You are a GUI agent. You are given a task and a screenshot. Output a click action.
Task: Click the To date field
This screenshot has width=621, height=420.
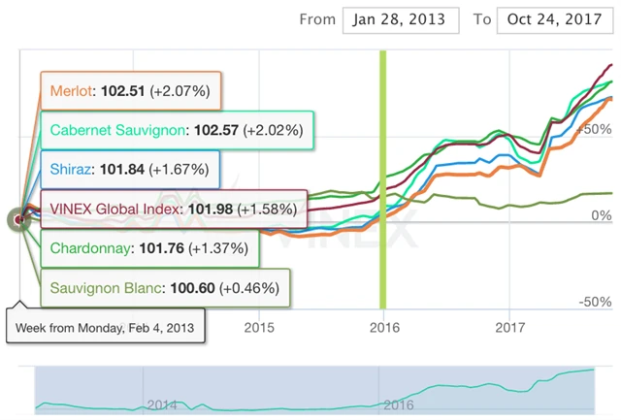[x=550, y=19]
